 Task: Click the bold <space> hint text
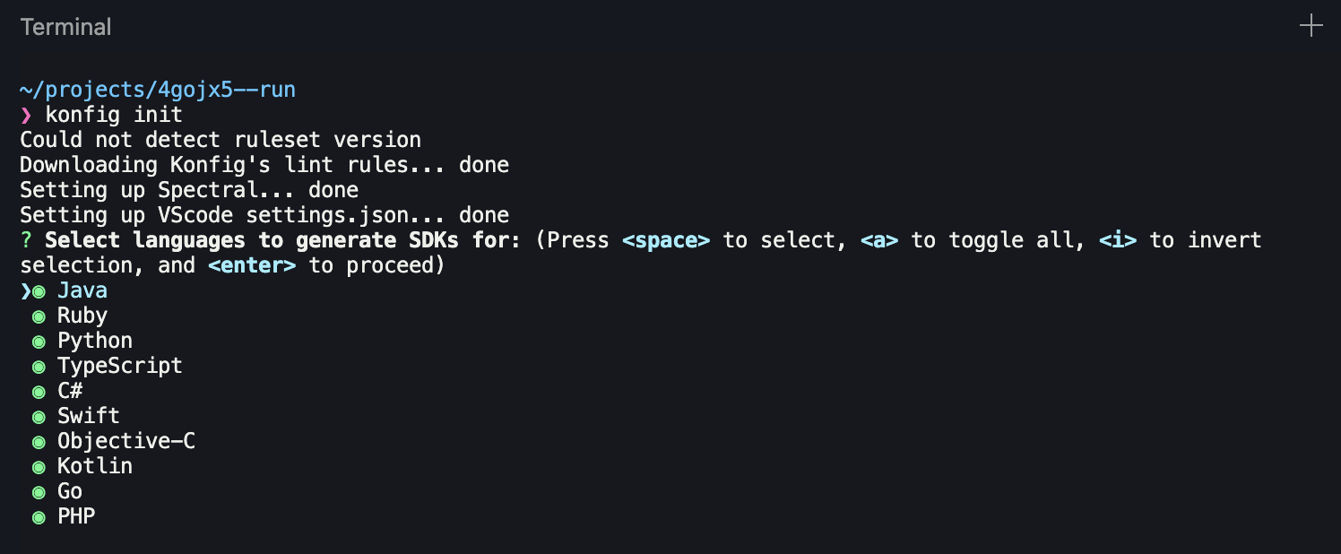click(x=666, y=239)
